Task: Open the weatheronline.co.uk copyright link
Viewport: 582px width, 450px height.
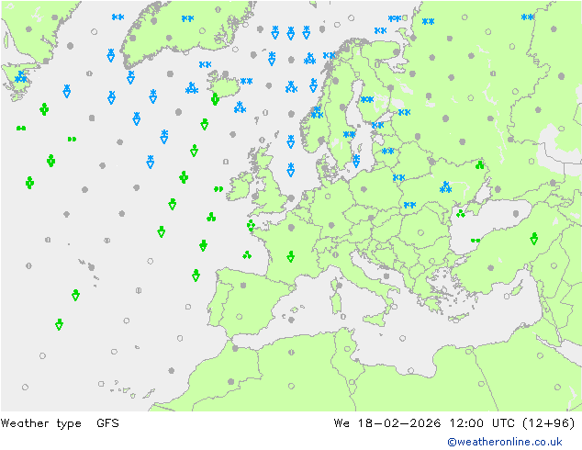Action: [504, 442]
